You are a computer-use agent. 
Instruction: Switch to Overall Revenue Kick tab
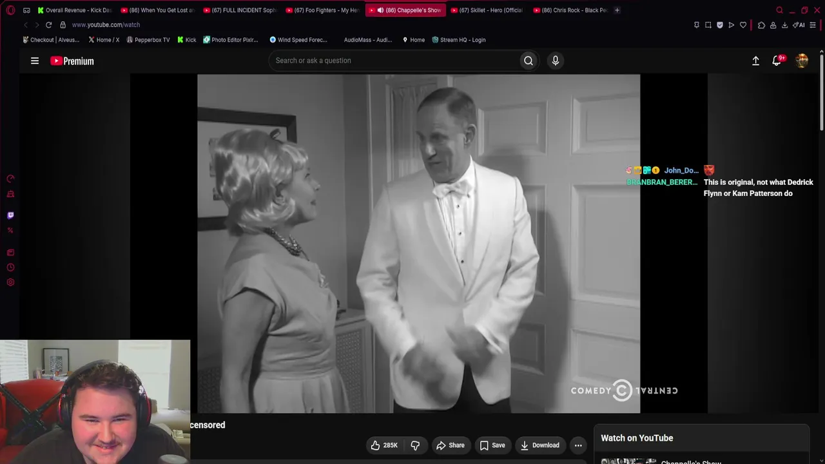[75, 10]
